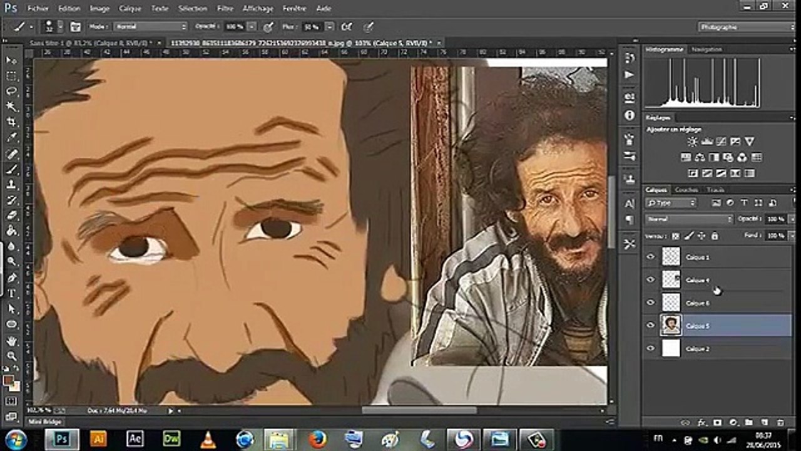
Task: Select the Healing Brush tool
Action: pyautogui.click(x=11, y=154)
